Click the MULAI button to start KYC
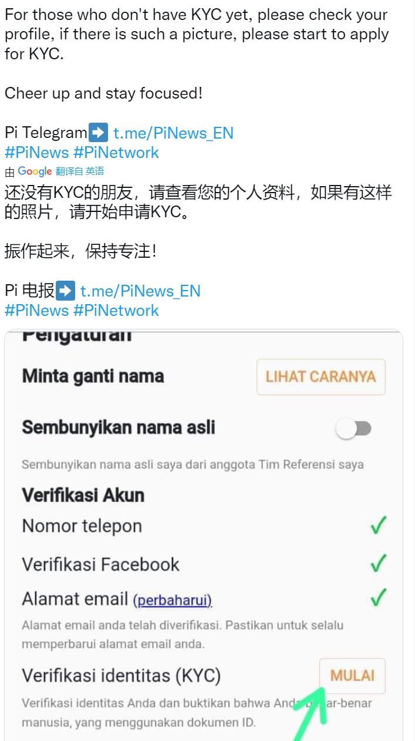 click(352, 676)
